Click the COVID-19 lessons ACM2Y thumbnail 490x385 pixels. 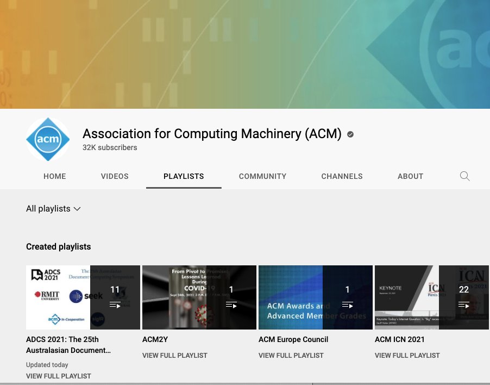click(x=199, y=297)
